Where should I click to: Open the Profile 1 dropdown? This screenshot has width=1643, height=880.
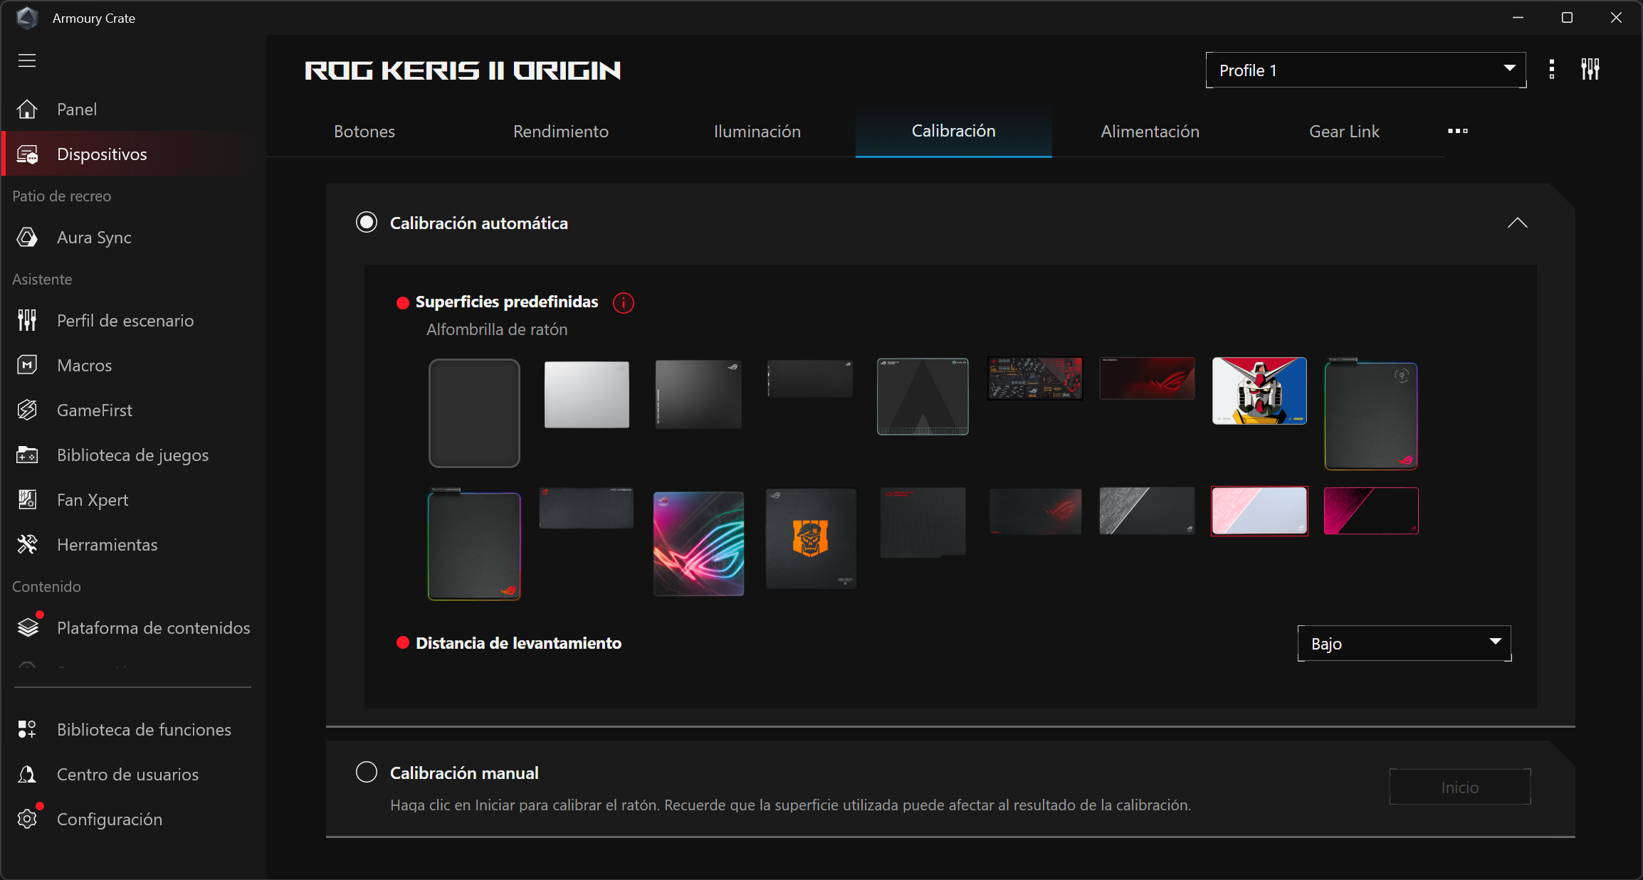tap(1366, 70)
